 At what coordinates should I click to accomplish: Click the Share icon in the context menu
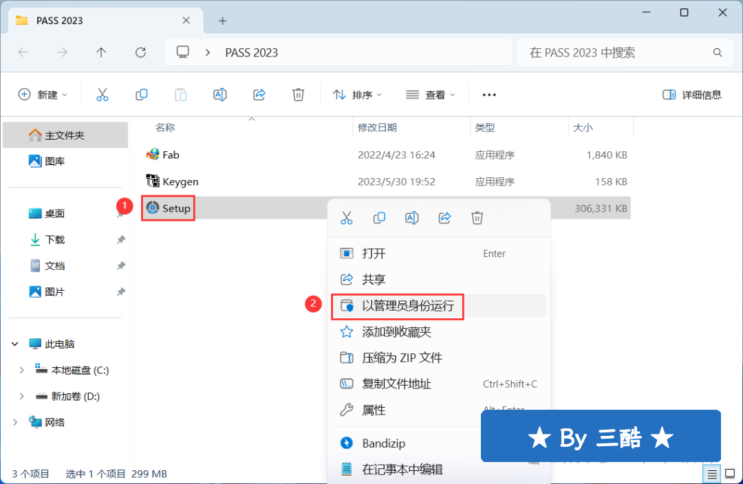[444, 218]
